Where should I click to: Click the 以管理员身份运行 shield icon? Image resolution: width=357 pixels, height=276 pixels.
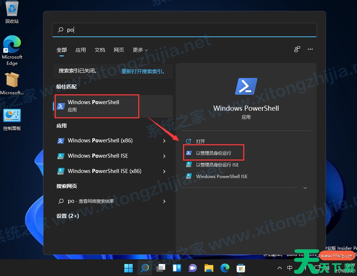tap(189, 153)
